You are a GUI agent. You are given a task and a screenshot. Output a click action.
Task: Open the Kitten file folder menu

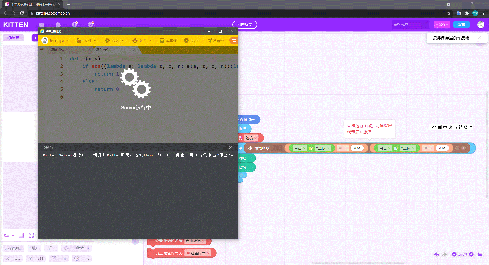(x=43, y=25)
